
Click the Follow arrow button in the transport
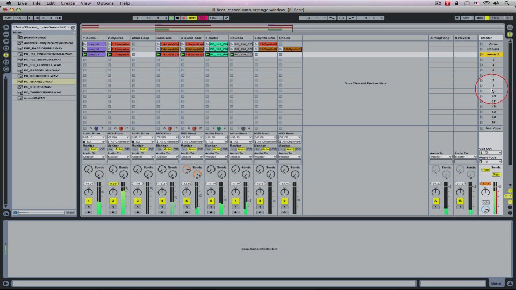(136, 18)
